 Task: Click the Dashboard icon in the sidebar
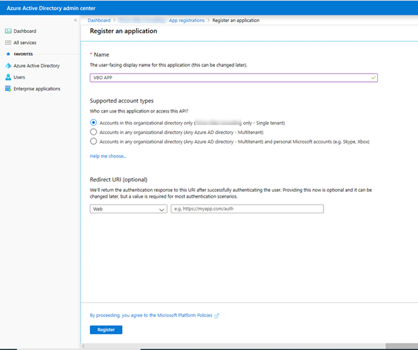[8, 32]
